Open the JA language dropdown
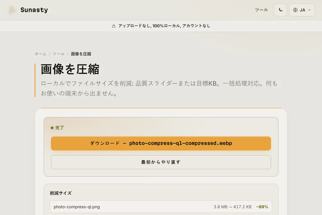This screenshot has height=215, width=322. [302, 10]
